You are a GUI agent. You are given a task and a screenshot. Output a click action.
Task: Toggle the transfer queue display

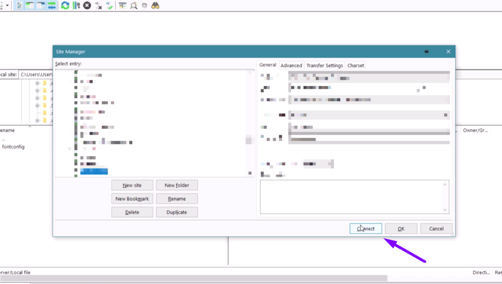(52, 5)
